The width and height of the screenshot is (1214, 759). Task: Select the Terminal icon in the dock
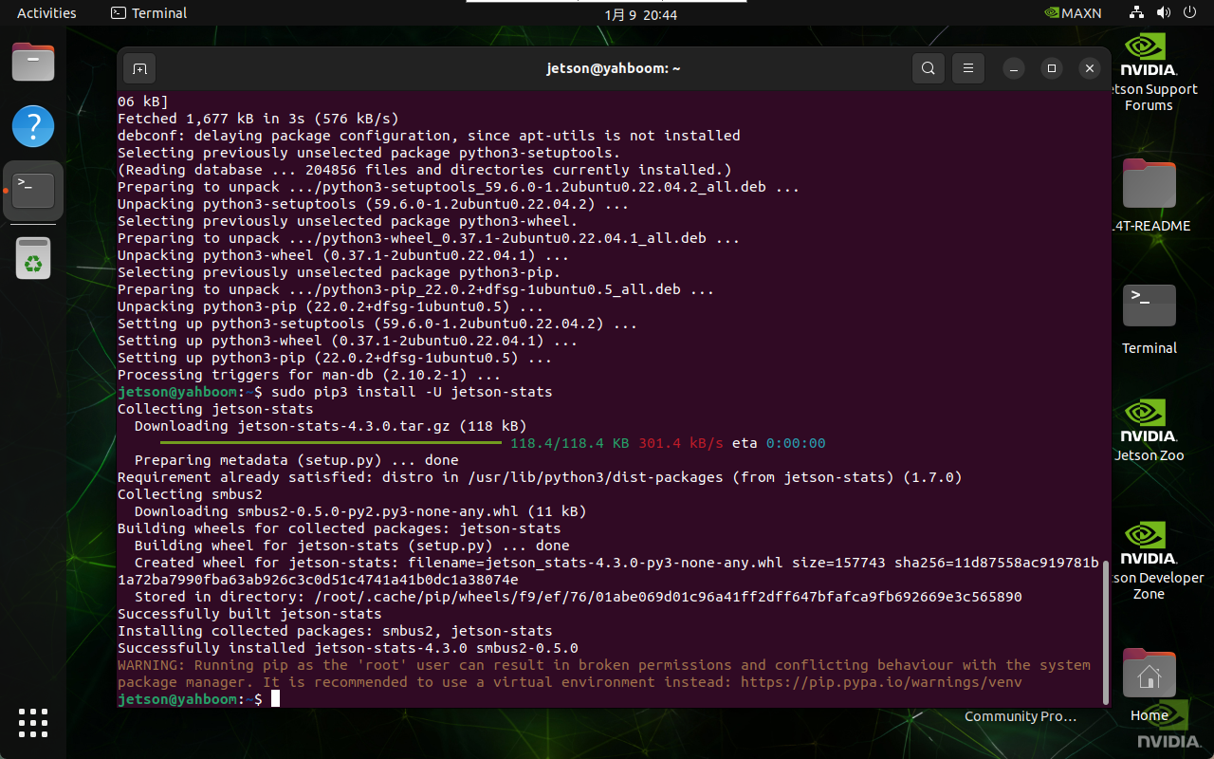33,191
